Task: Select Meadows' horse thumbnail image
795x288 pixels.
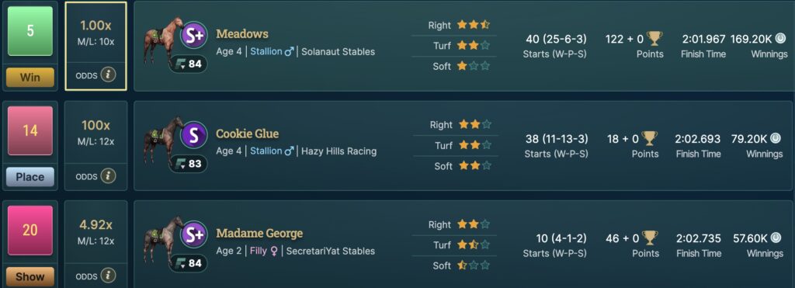Action: point(161,43)
